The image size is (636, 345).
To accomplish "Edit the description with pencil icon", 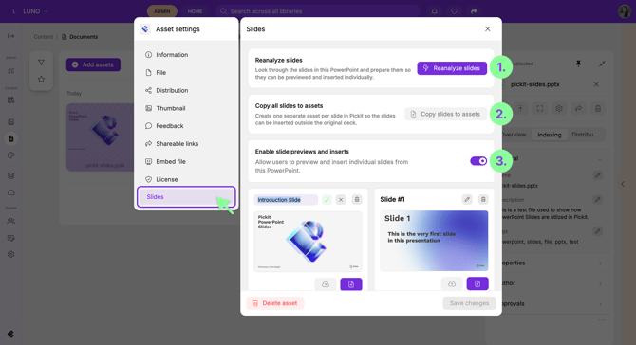I will [x=597, y=200].
